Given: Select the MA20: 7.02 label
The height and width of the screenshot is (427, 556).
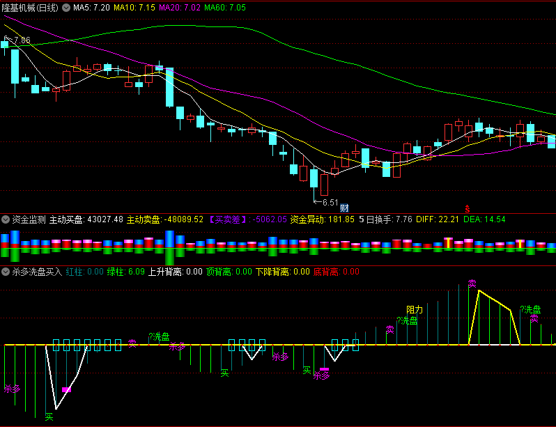Looking at the screenshot, I should pos(180,8).
